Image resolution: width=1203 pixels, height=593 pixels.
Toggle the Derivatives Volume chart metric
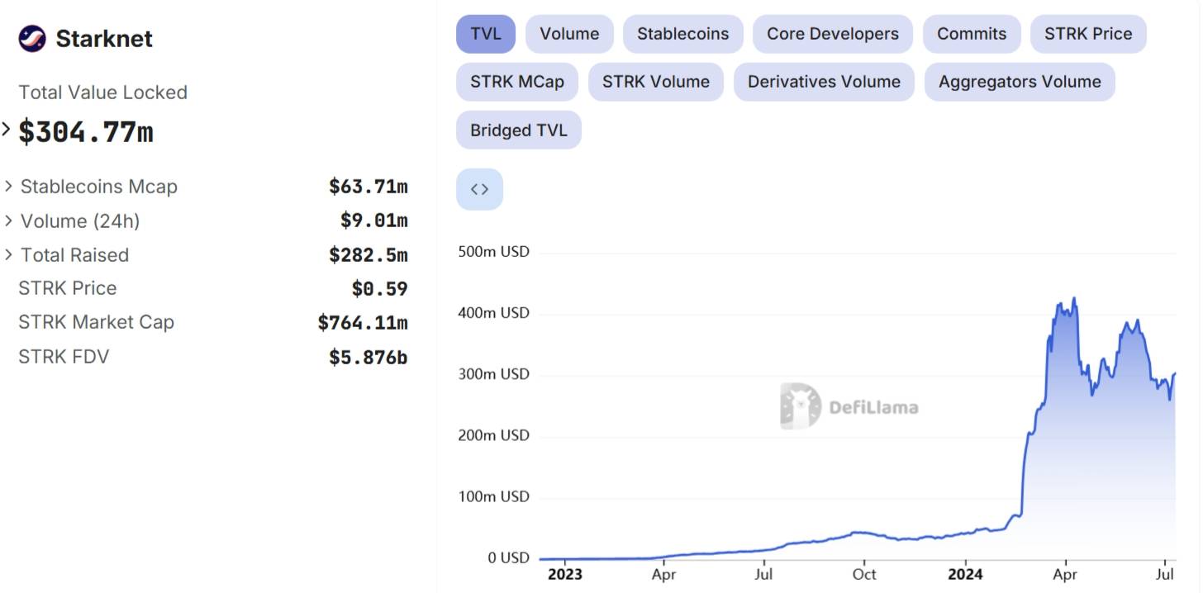(x=824, y=82)
